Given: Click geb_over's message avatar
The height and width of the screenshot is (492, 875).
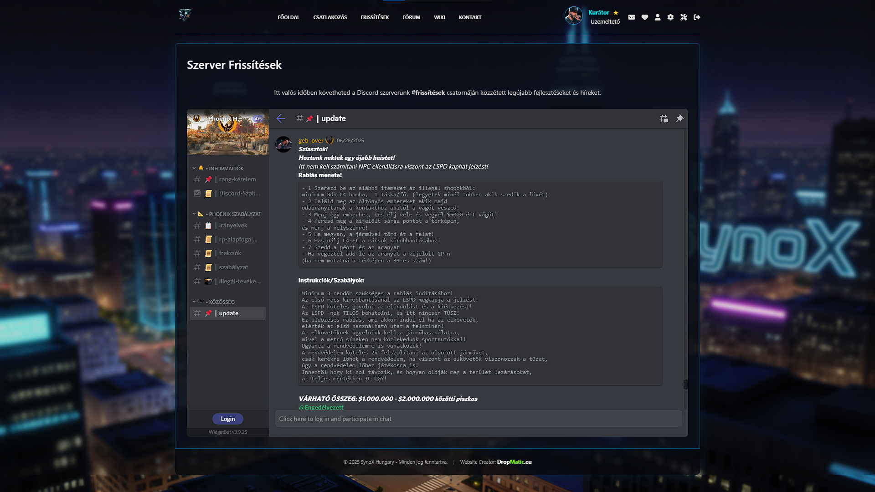Looking at the screenshot, I should pyautogui.click(x=283, y=144).
